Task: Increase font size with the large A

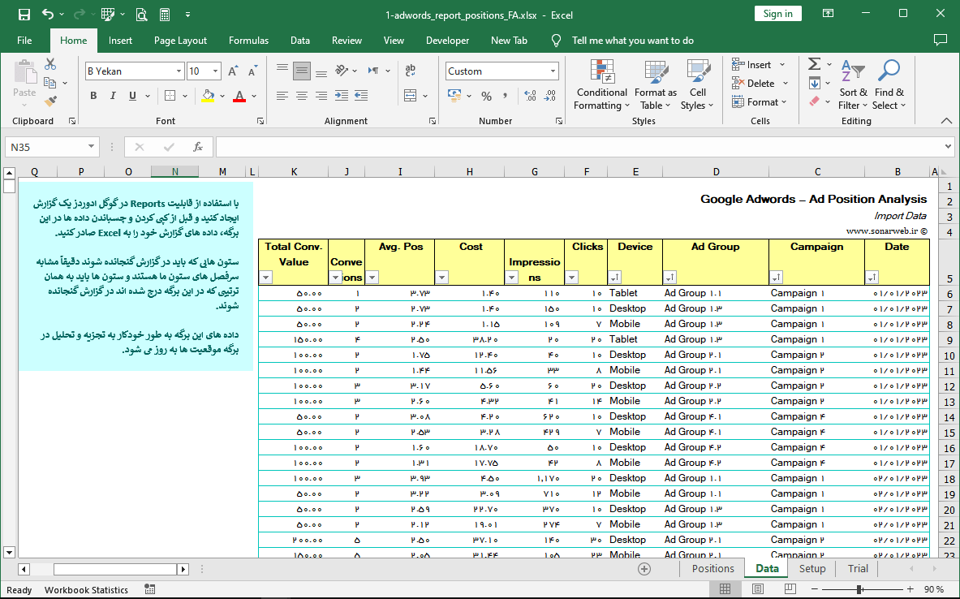Action: click(x=233, y=71)
